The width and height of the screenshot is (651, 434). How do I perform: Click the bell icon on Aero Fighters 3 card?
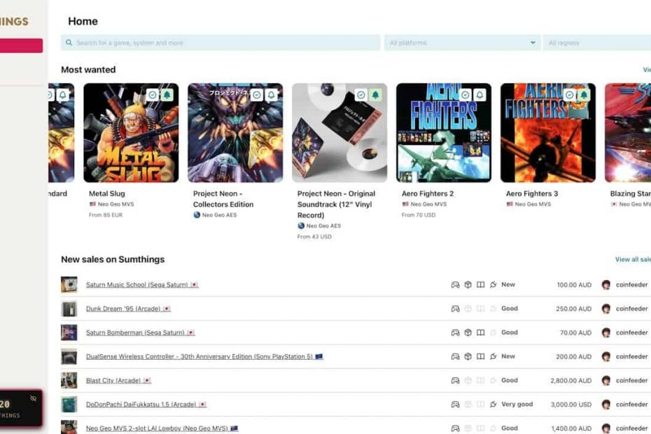pos(584,94)
